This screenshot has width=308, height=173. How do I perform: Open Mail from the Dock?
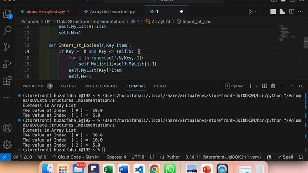[x=78, y=168]
